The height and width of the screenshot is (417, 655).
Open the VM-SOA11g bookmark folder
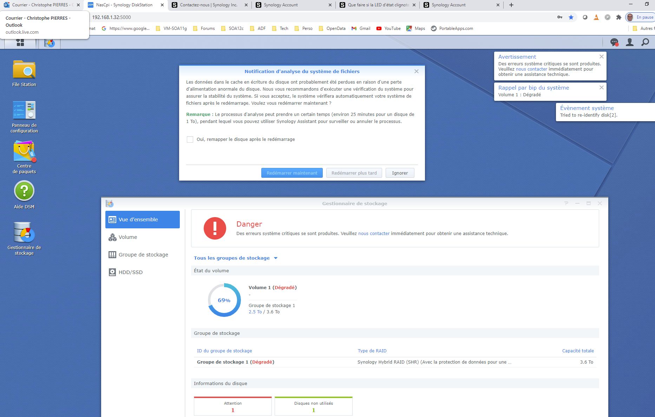(171, 28)
